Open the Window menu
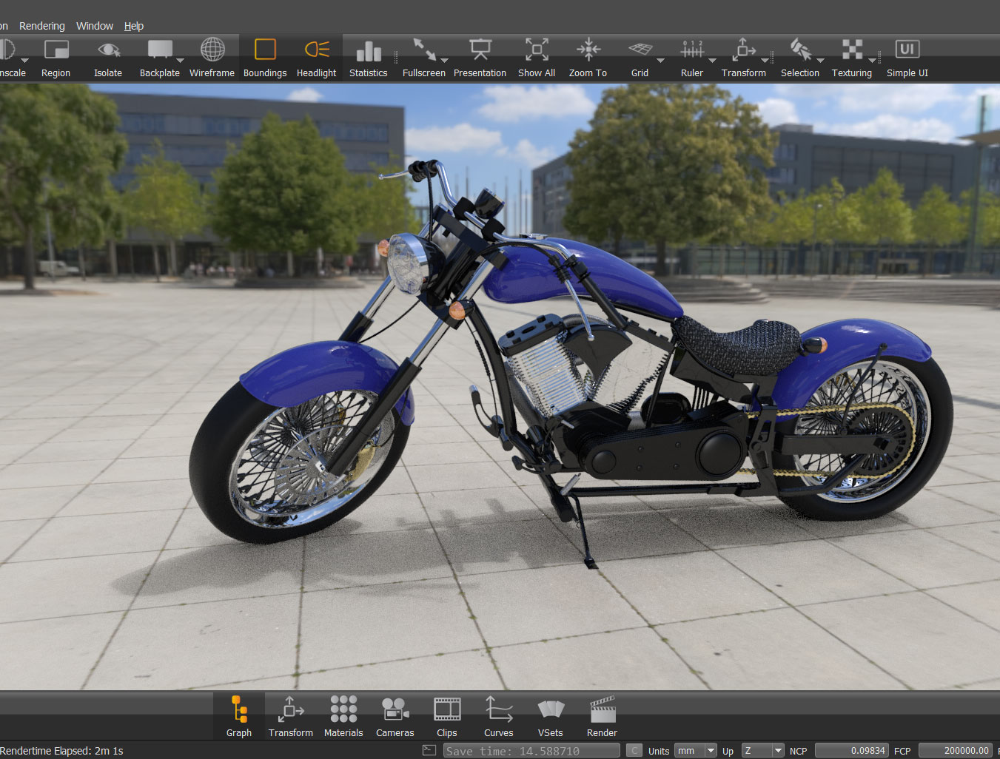 95,26
